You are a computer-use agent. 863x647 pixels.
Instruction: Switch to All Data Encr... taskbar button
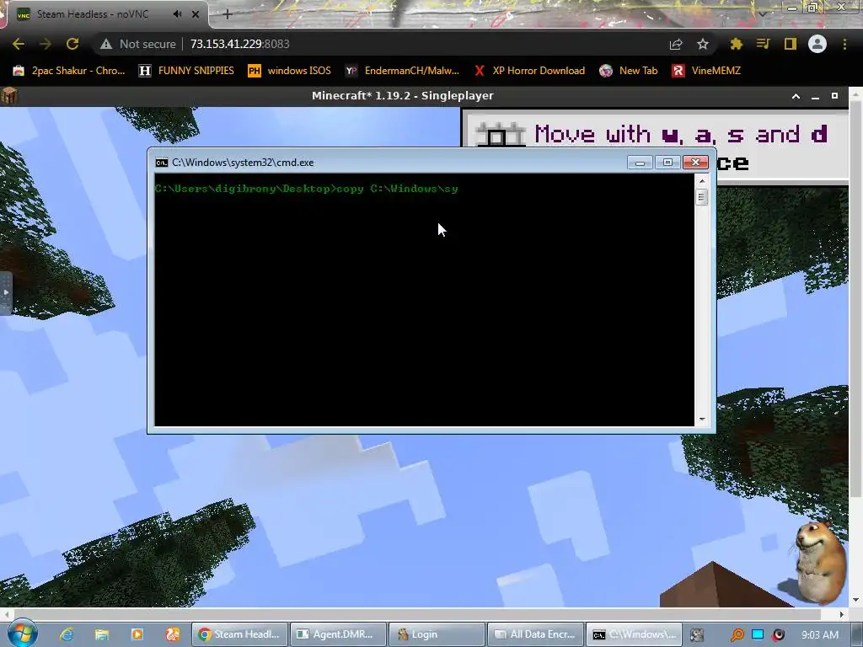click(x=535, y=634)
